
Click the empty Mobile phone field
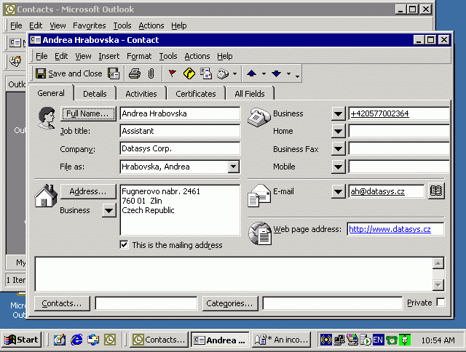pos(398,167)
